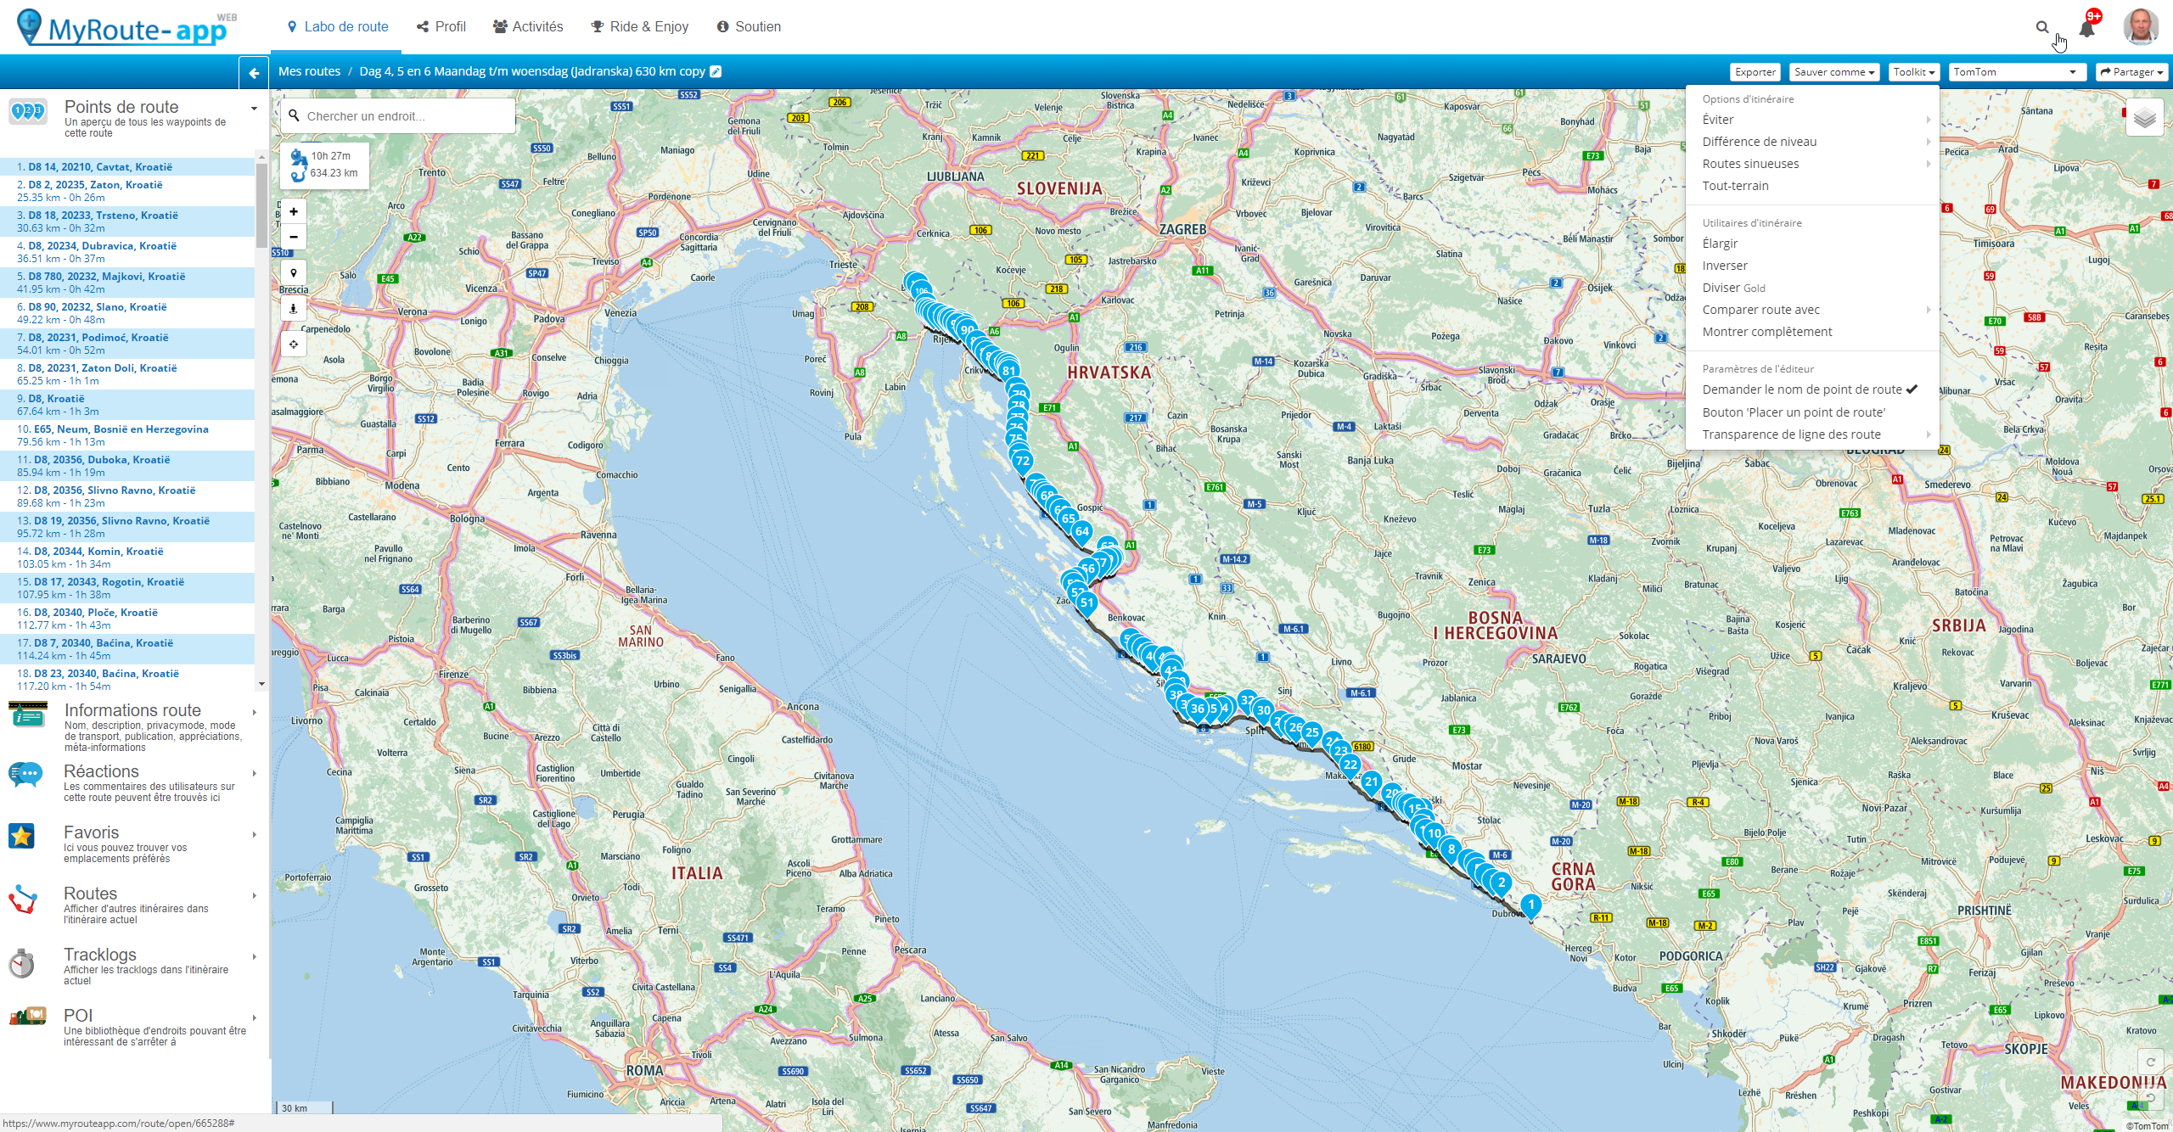The image size is (2173, 1132).
Task: Toggle 'Demander le nom de point de route'
Action: pyautogui.click(x=1801, y=389)
